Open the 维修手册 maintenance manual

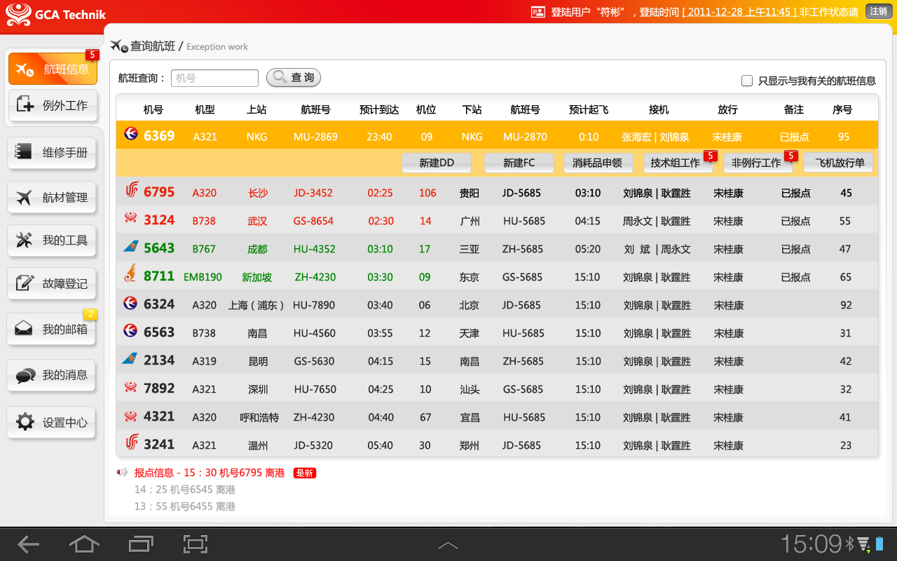pos(52,152)
